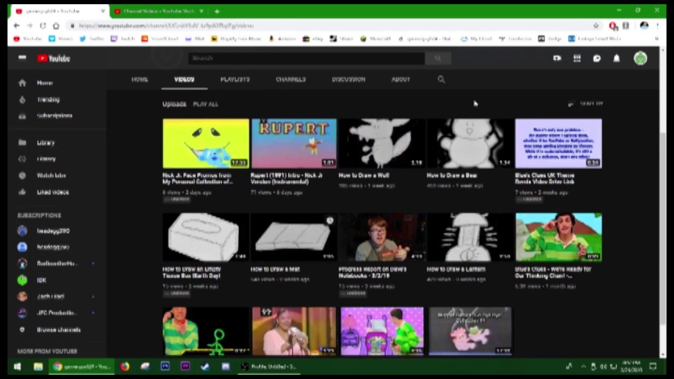Click the browser back arrow

pos(16,26)
